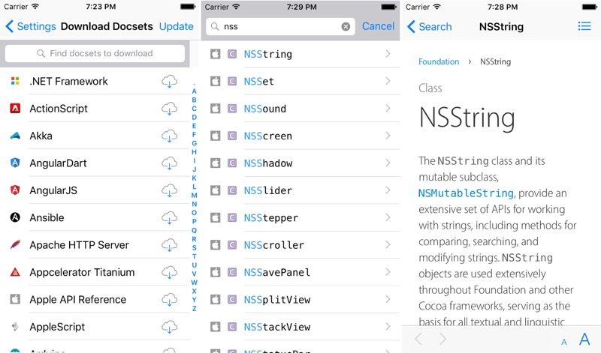
Task: Tap the Update button
Action: 177,26
